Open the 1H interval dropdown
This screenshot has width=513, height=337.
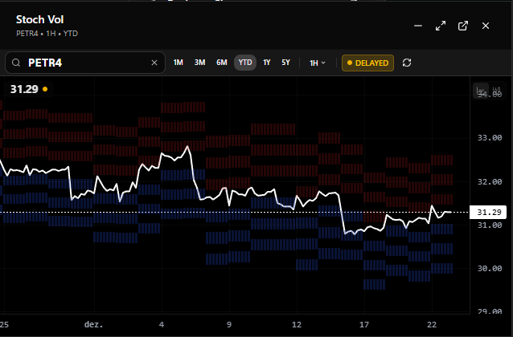[x=318, y=63]
